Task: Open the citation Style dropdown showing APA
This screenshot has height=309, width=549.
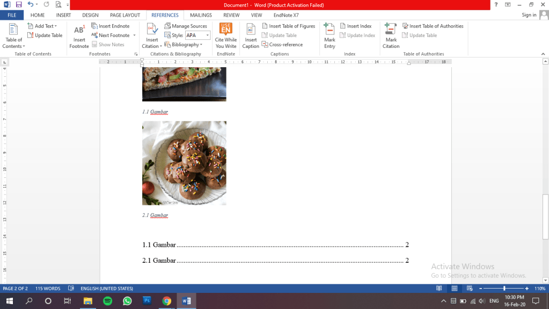Action: pos(197,35)
